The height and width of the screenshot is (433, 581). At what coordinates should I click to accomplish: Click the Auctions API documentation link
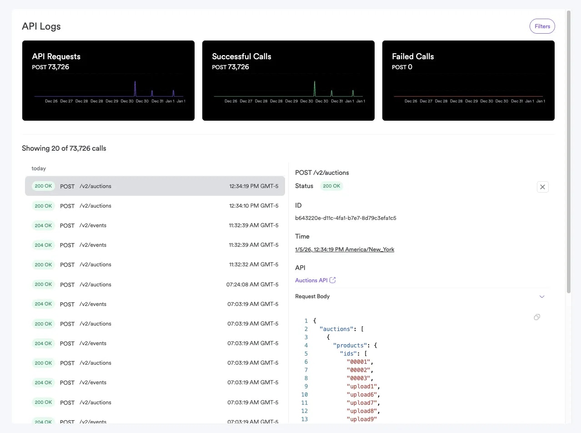[311, 280]
